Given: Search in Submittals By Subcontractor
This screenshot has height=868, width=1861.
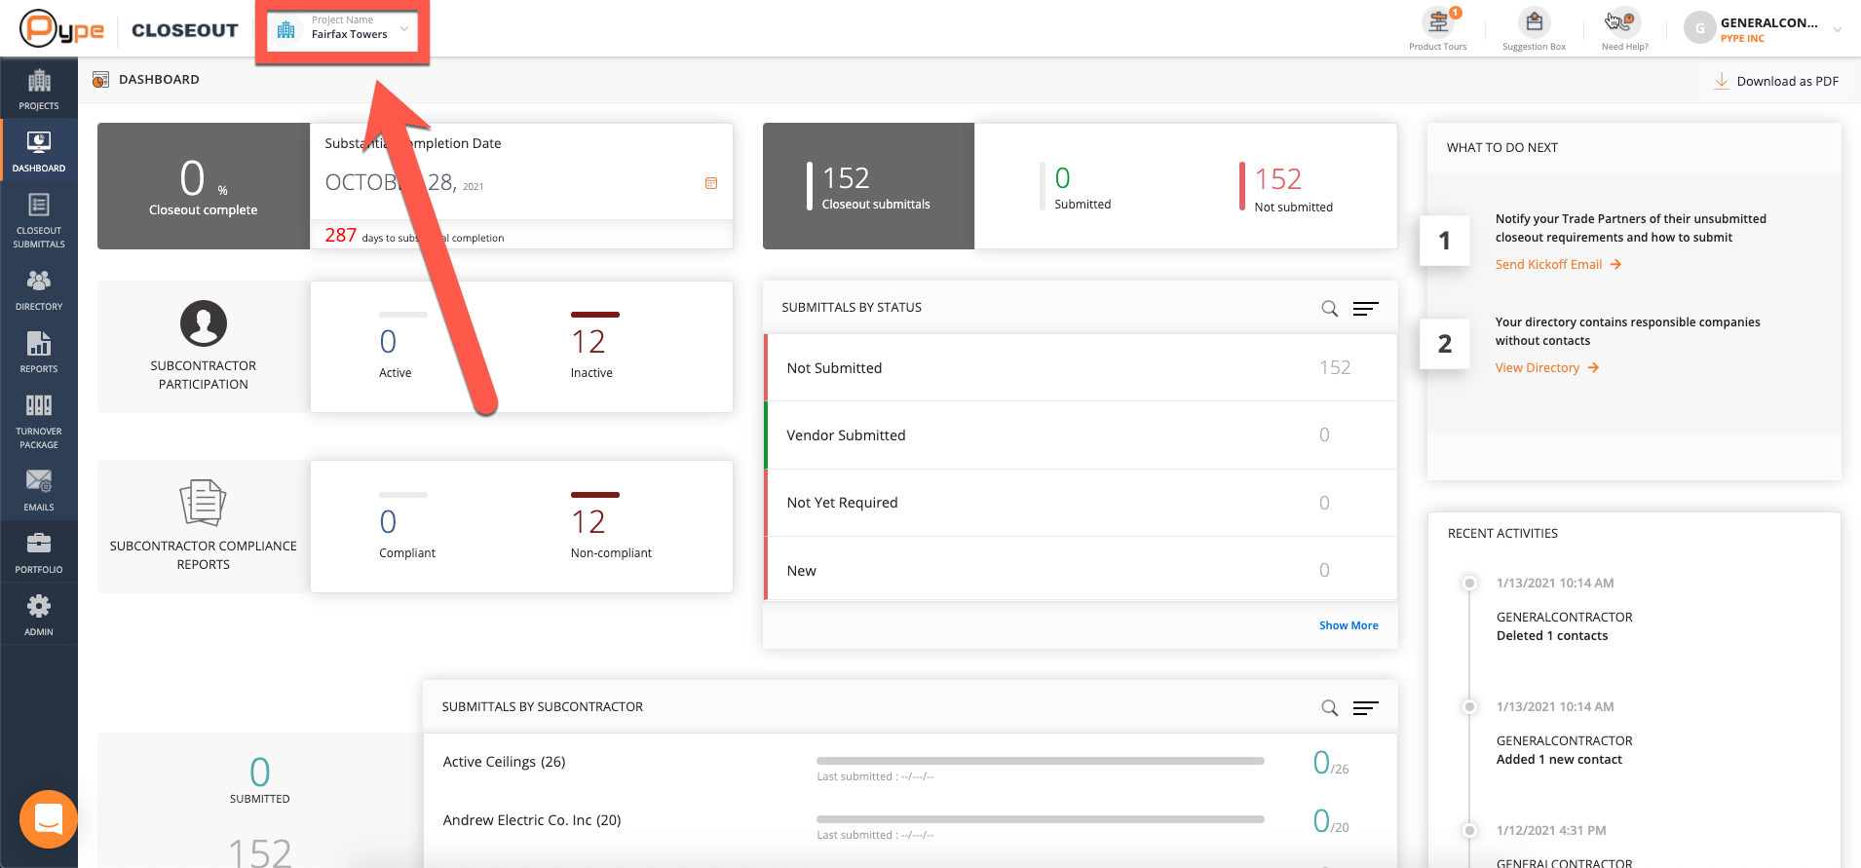Looking at the screenshot, I should tap(1329, 708).
